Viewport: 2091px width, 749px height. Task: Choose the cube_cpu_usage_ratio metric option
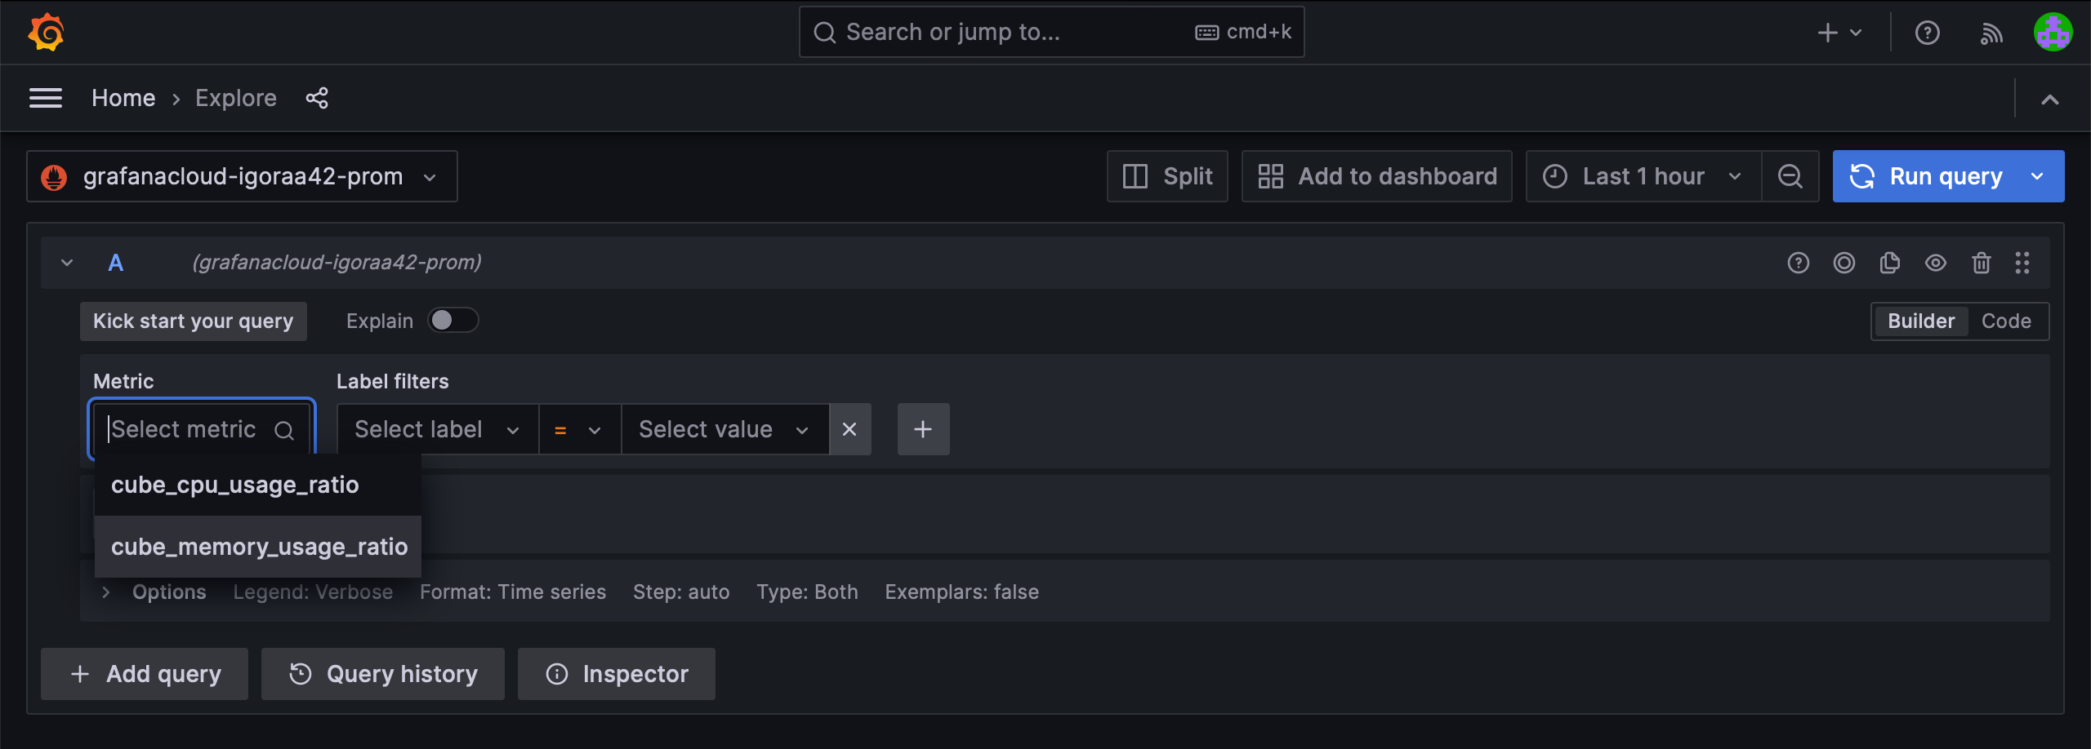[235, 485]
